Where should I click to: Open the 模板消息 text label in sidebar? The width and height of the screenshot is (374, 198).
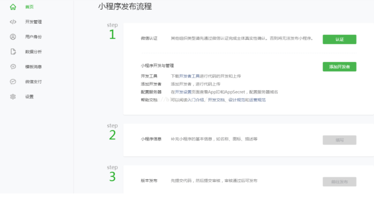tap(33, 67)
